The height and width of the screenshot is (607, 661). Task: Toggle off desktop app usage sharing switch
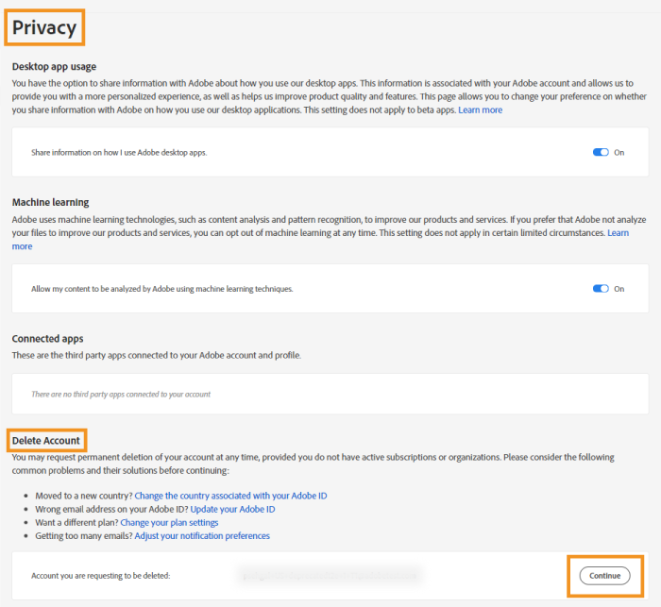[601, 152]
